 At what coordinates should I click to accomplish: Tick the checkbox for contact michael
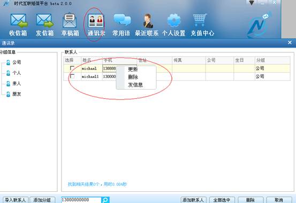(72, 68)
